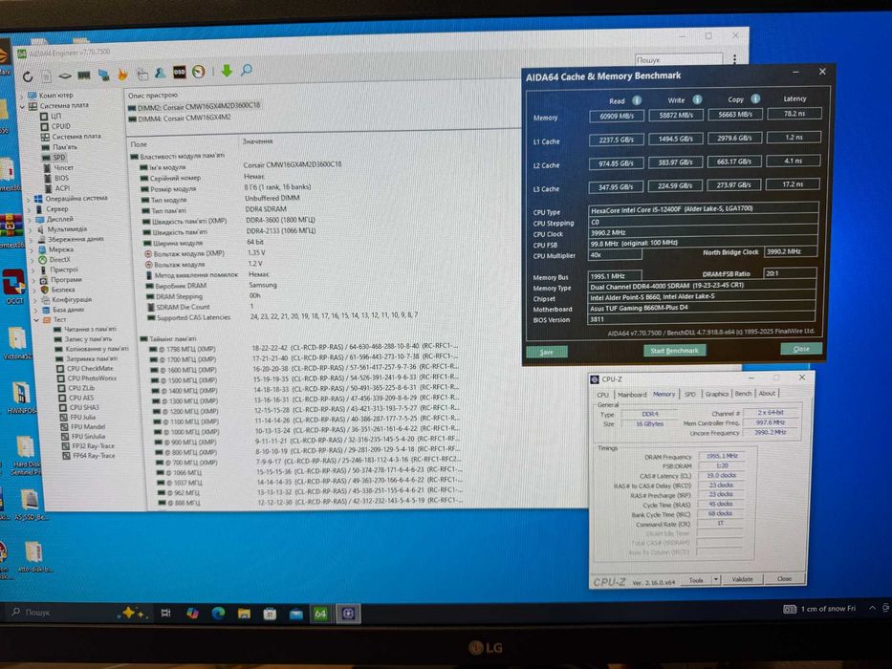892x669 pixels.
Task: Collapse the Системна плата tree node
Action: pos(23,106)
